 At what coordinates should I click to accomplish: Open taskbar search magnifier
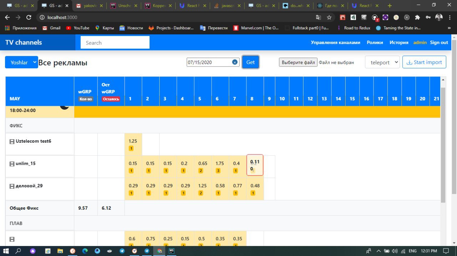coord(18,251)
